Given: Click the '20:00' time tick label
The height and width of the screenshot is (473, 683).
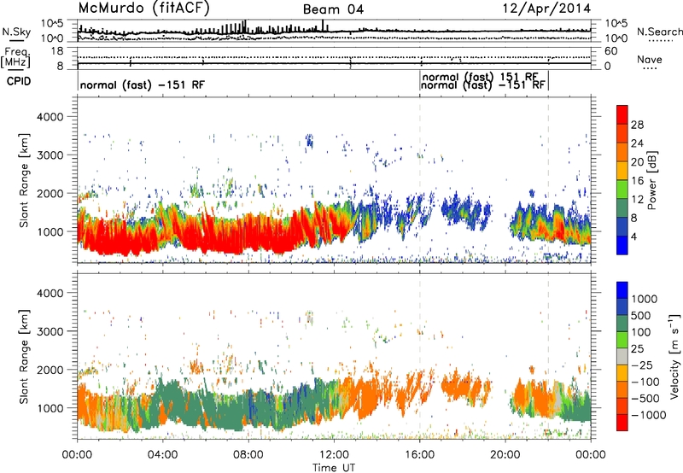Looking at the screenshot, I should click(505, 455).
